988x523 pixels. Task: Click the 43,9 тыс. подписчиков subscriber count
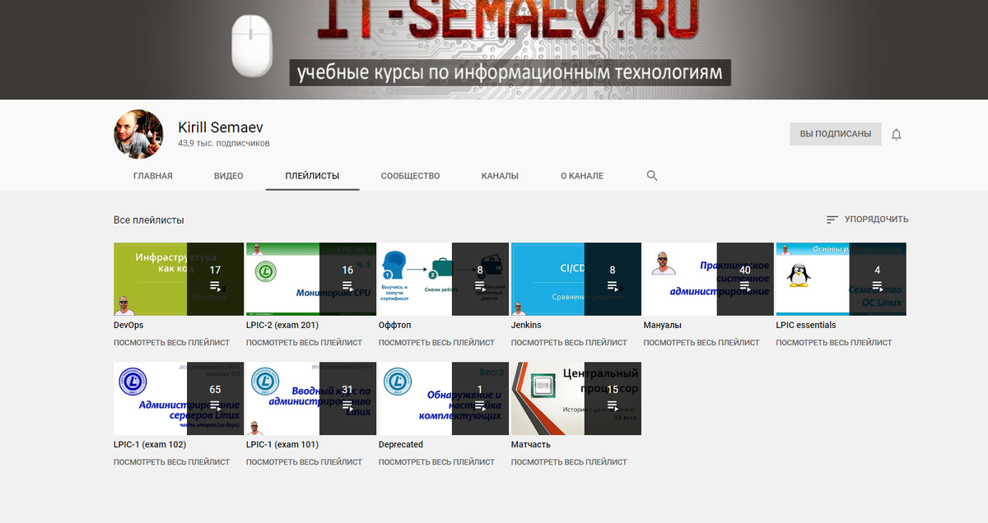(x=224, y=143)
